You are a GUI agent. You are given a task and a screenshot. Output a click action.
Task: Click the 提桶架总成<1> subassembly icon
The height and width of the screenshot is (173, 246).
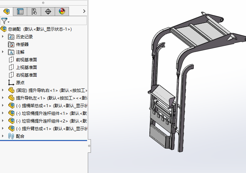click(11, 105)
